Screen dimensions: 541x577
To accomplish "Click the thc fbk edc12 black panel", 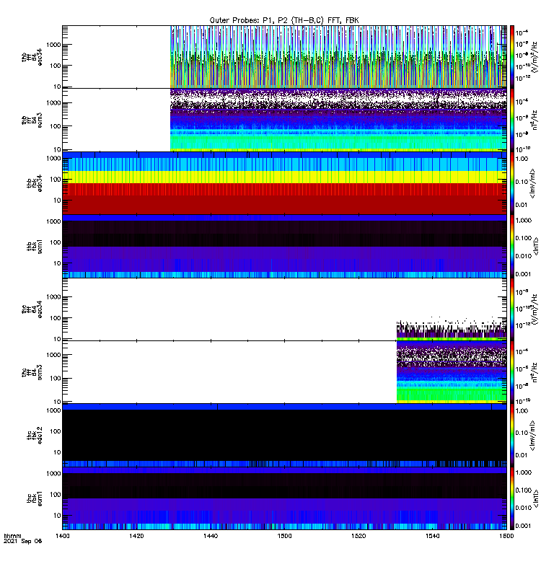I will (x=284, y=436).
